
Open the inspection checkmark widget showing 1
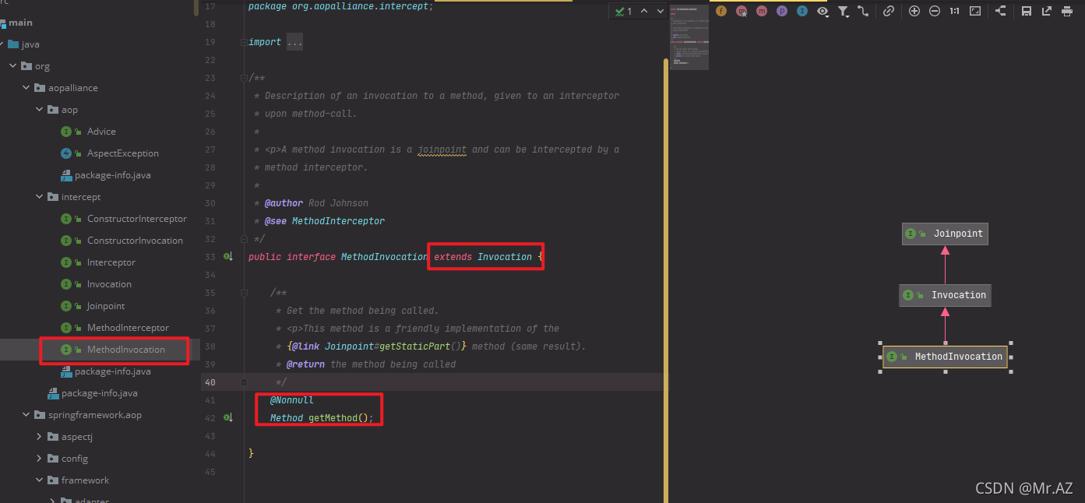pos(623,11)
